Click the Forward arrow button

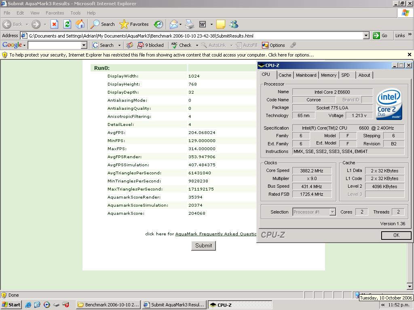pyautogui.click(x=36, y=24)
